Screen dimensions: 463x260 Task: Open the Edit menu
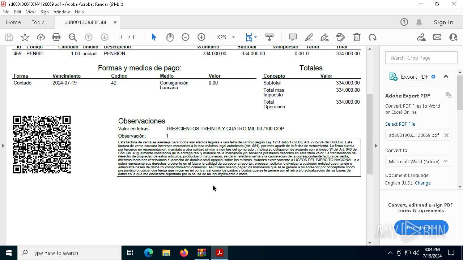[x=18, y=12]
